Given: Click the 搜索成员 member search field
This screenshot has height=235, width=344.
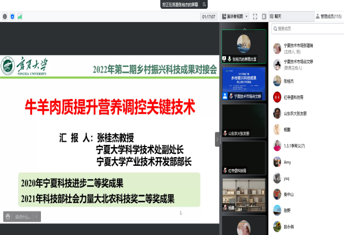Looking at the screenshot, I should tap(308, 29).
